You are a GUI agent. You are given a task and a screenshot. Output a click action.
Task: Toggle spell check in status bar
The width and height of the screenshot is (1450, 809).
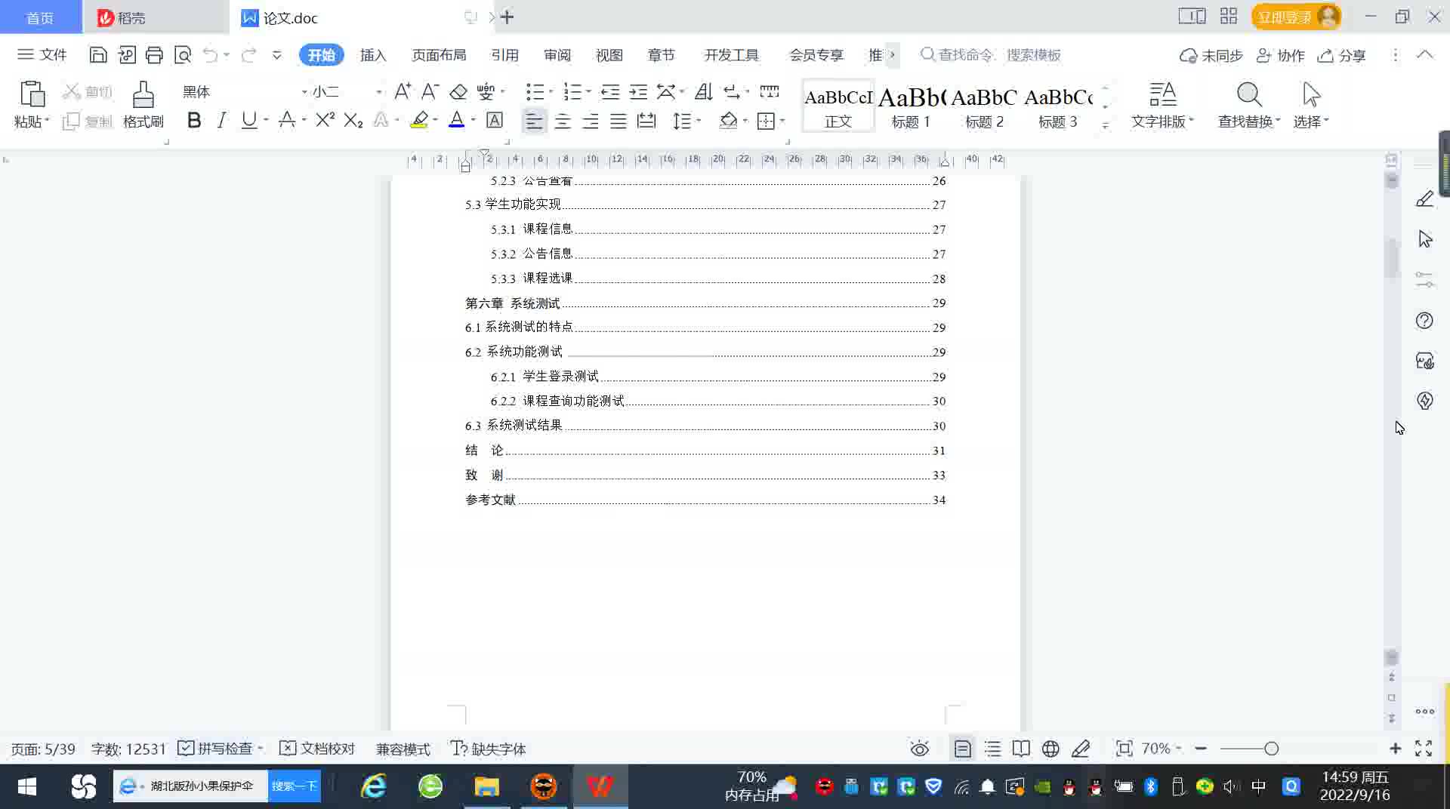pos(215,749)
